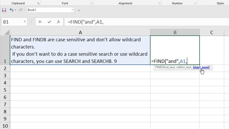Click FIND function name in the tooltip
This screenshot has height=129, width=229.
tap(159, 67)
